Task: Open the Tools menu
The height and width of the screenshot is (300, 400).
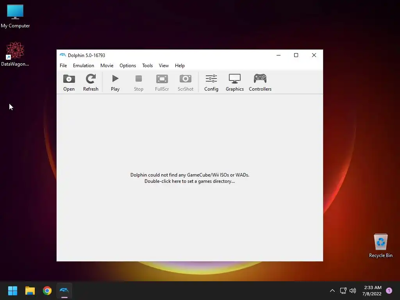Action: [147, 66]
